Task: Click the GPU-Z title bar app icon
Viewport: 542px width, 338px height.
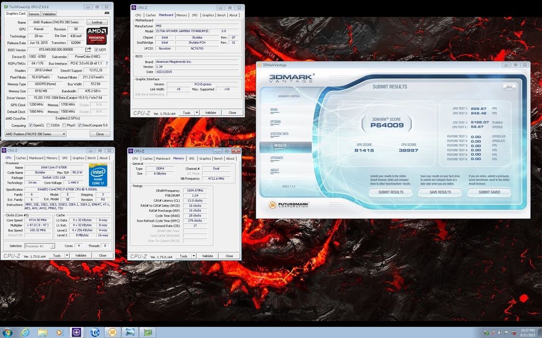Action: [5, 7]
